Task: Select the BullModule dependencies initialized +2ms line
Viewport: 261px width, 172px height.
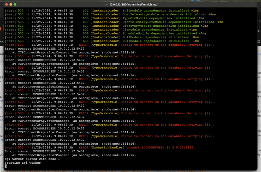Action: tap(102, 11)
